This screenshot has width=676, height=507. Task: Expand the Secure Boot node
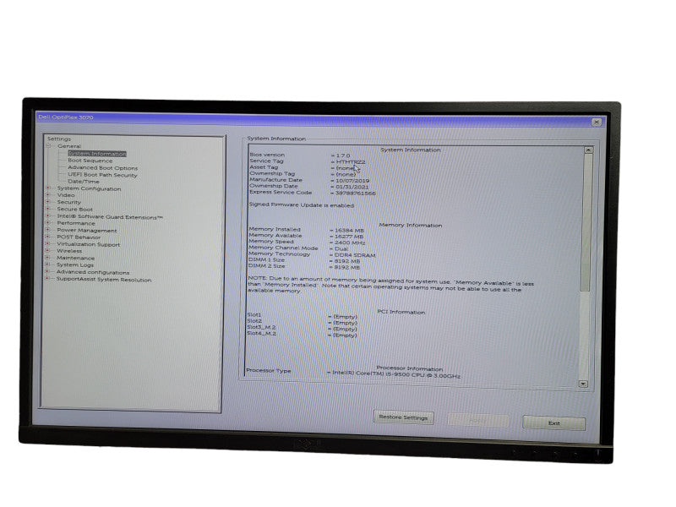[48, 209]
